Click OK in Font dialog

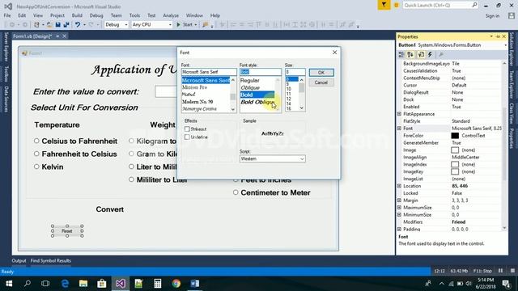click(321, 73)
